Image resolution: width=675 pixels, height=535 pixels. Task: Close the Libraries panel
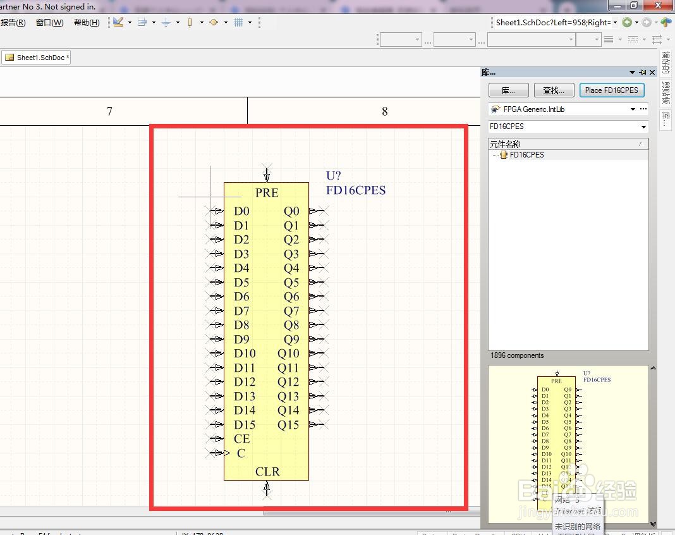(652, 72)
